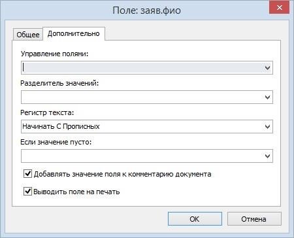The height and width of the screenshot is (238, 294).
Task: Cancel with the Отмена button
Action: point(254,219)
